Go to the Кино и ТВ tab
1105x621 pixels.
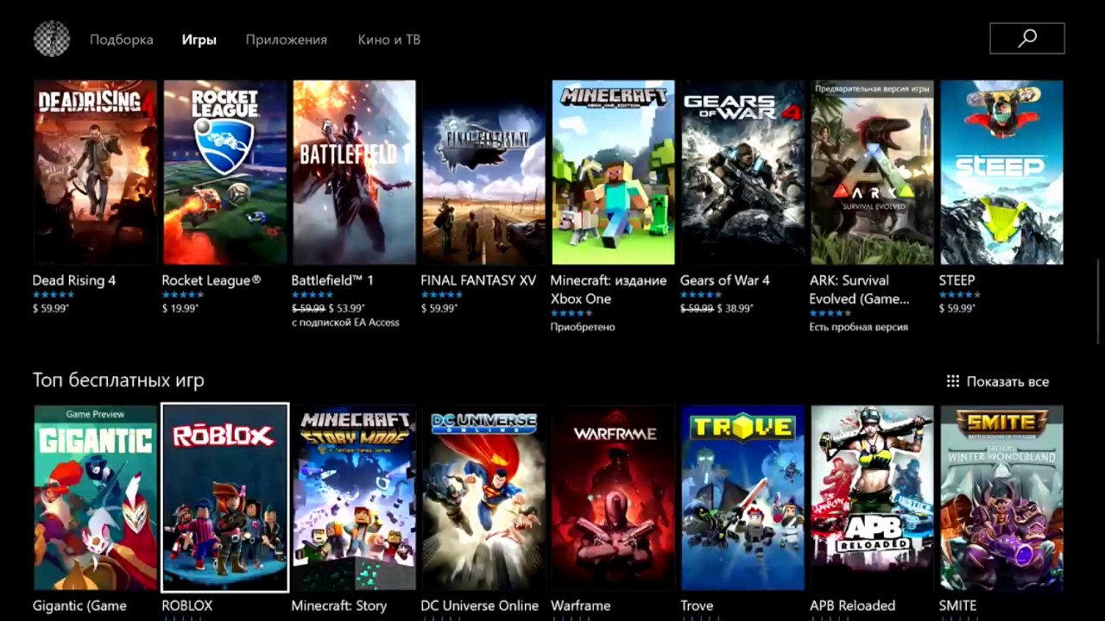click(389, 40)
